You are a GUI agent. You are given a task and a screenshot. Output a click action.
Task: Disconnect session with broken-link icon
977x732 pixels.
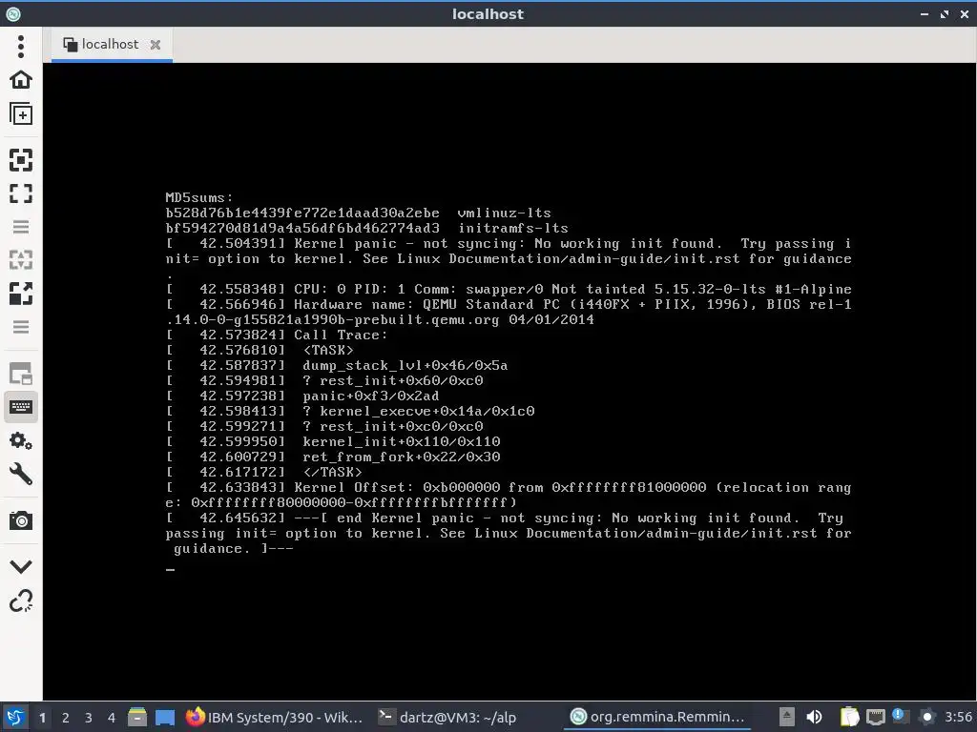point(21,600)
